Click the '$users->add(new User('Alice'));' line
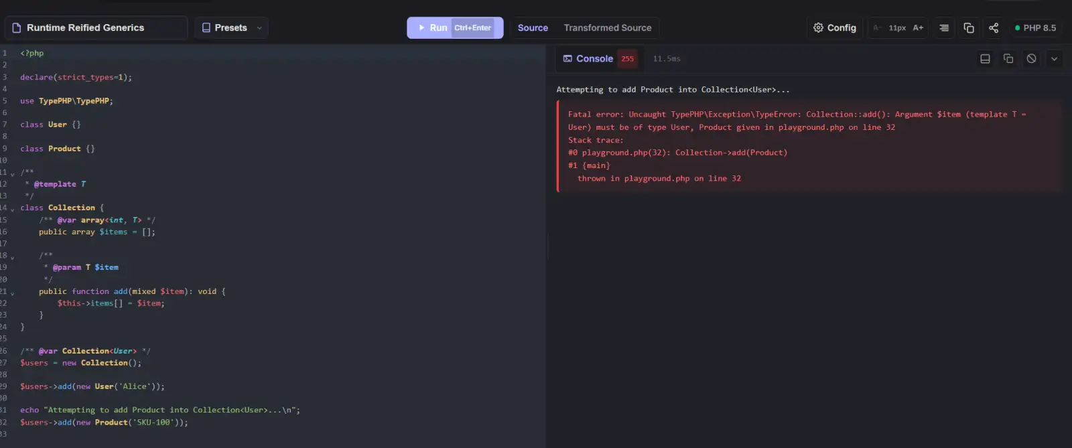Screen dimensions: 1072x448 click(92, 386)
